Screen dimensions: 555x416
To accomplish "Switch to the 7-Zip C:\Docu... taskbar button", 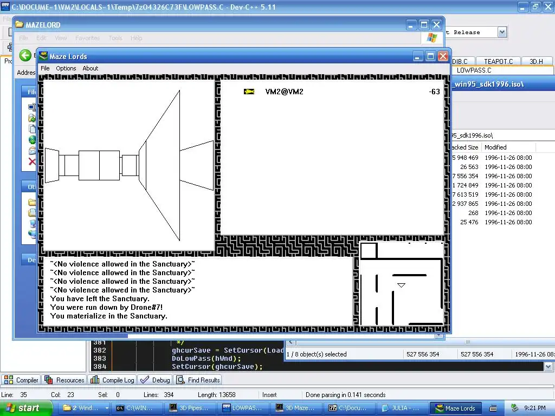I will (350, 408).
